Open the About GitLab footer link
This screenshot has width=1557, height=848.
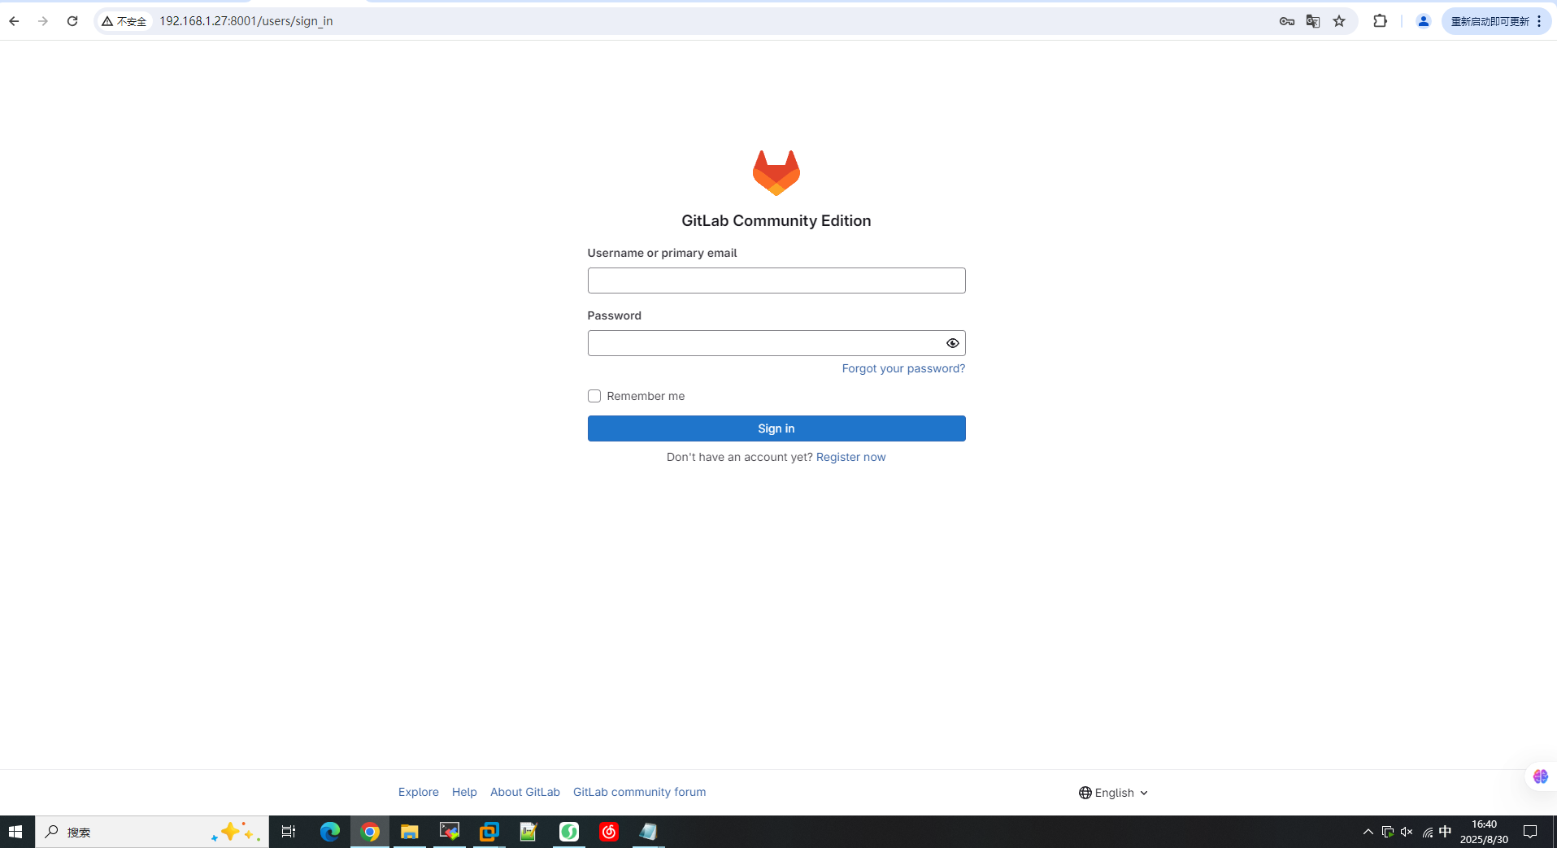(524, 792)
